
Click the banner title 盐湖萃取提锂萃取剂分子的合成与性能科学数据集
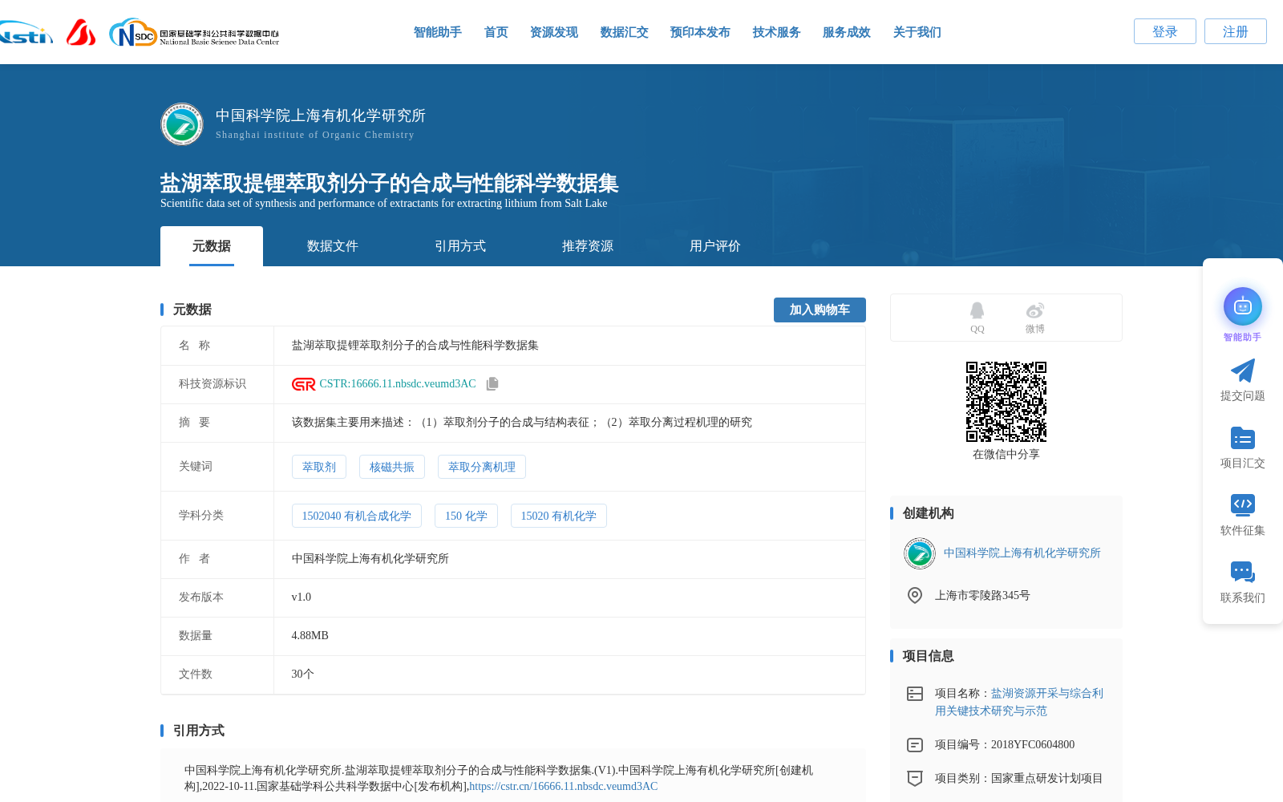click(390, 183)
